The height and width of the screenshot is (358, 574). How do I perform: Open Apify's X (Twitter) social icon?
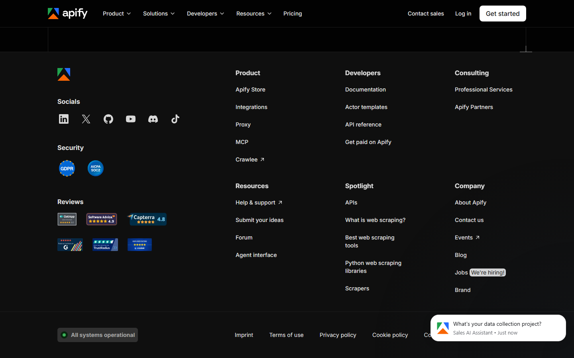click(x=86, y=119)
